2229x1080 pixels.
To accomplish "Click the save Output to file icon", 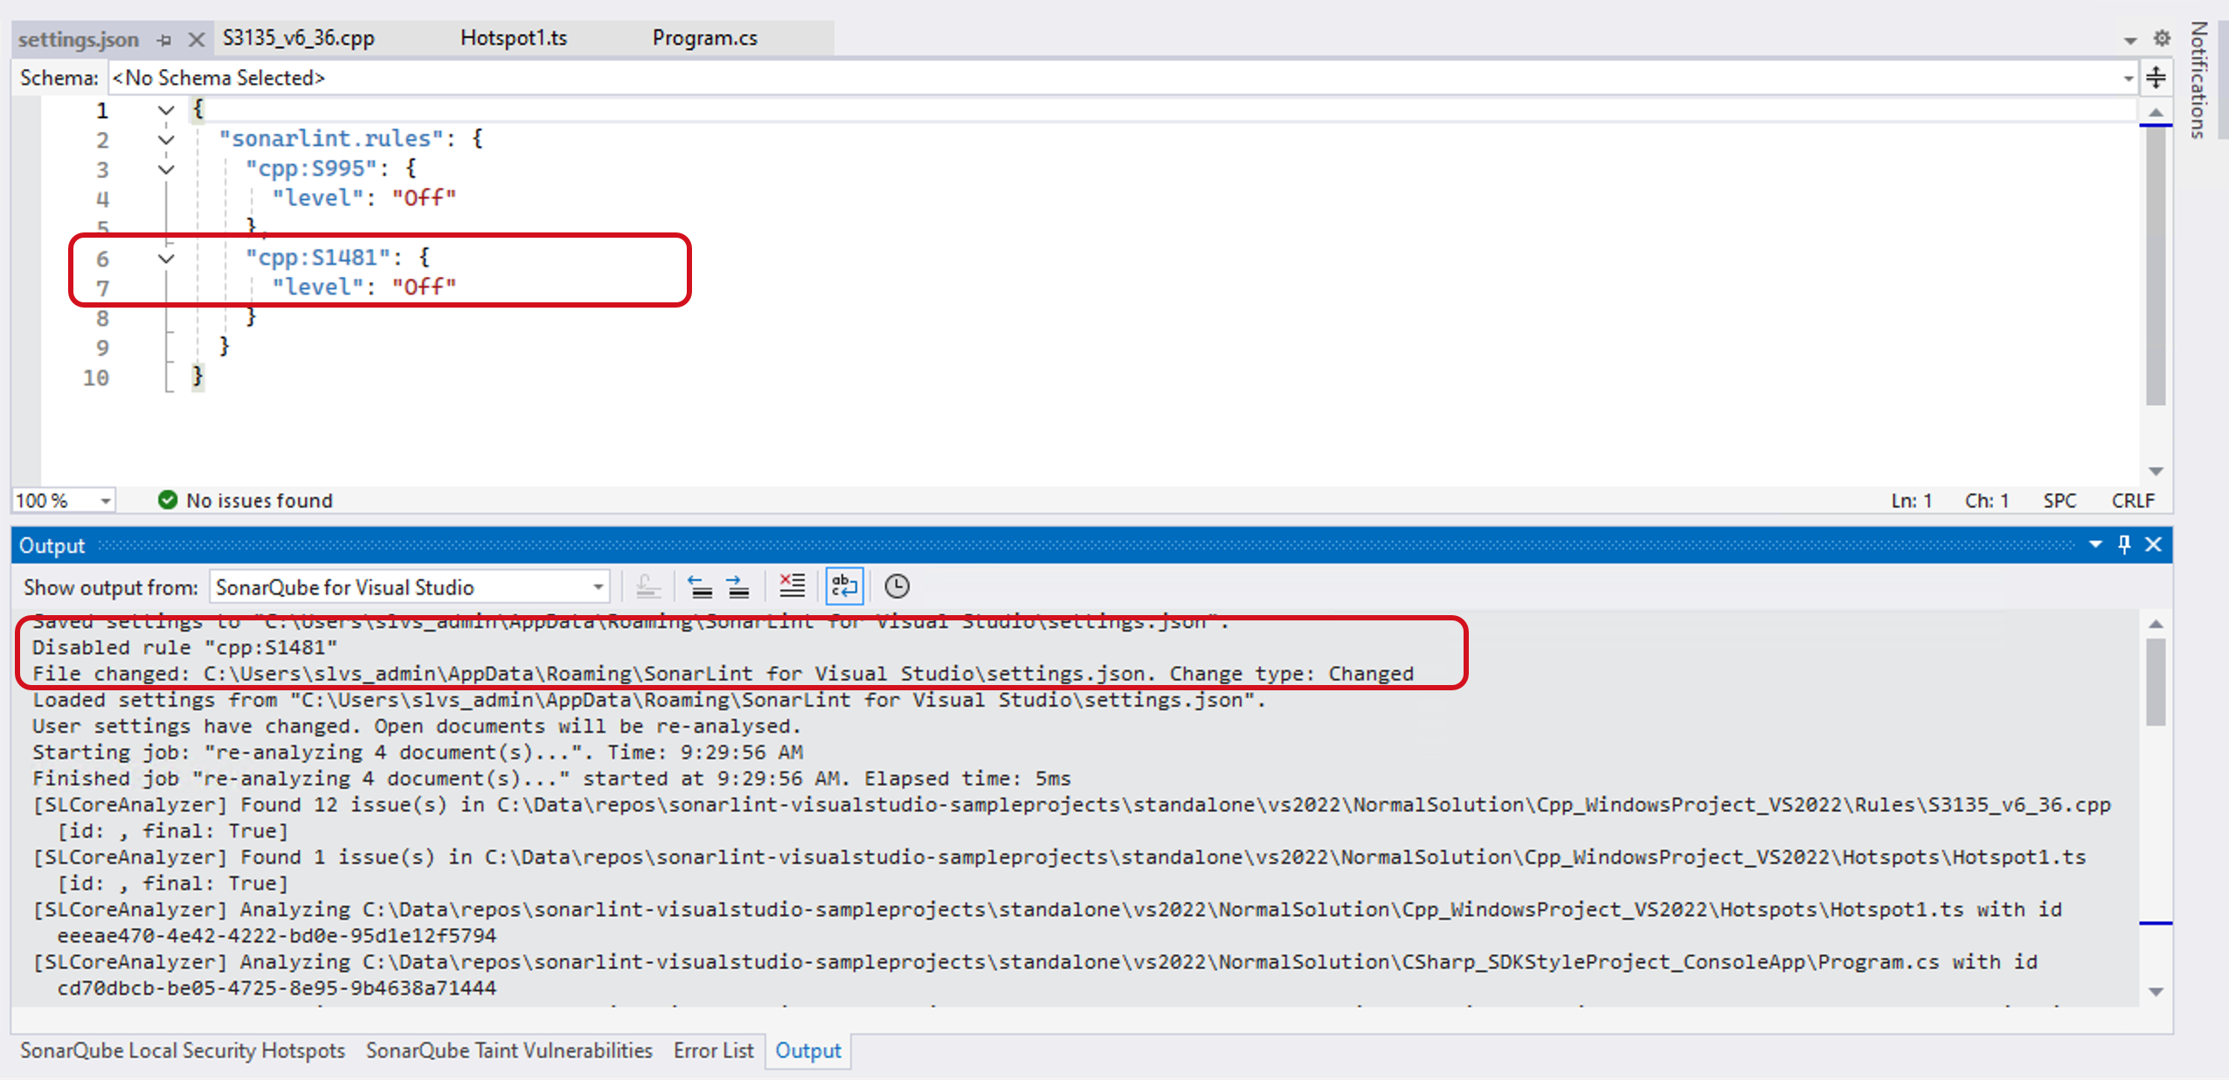I will (x=650, y=585).
